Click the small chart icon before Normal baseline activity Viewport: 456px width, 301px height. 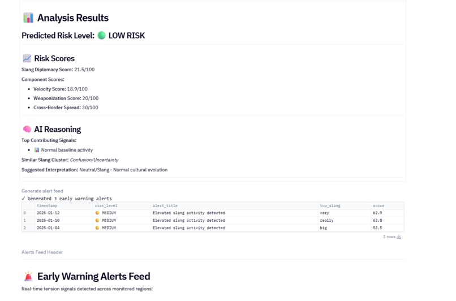[x=37, y=150]
